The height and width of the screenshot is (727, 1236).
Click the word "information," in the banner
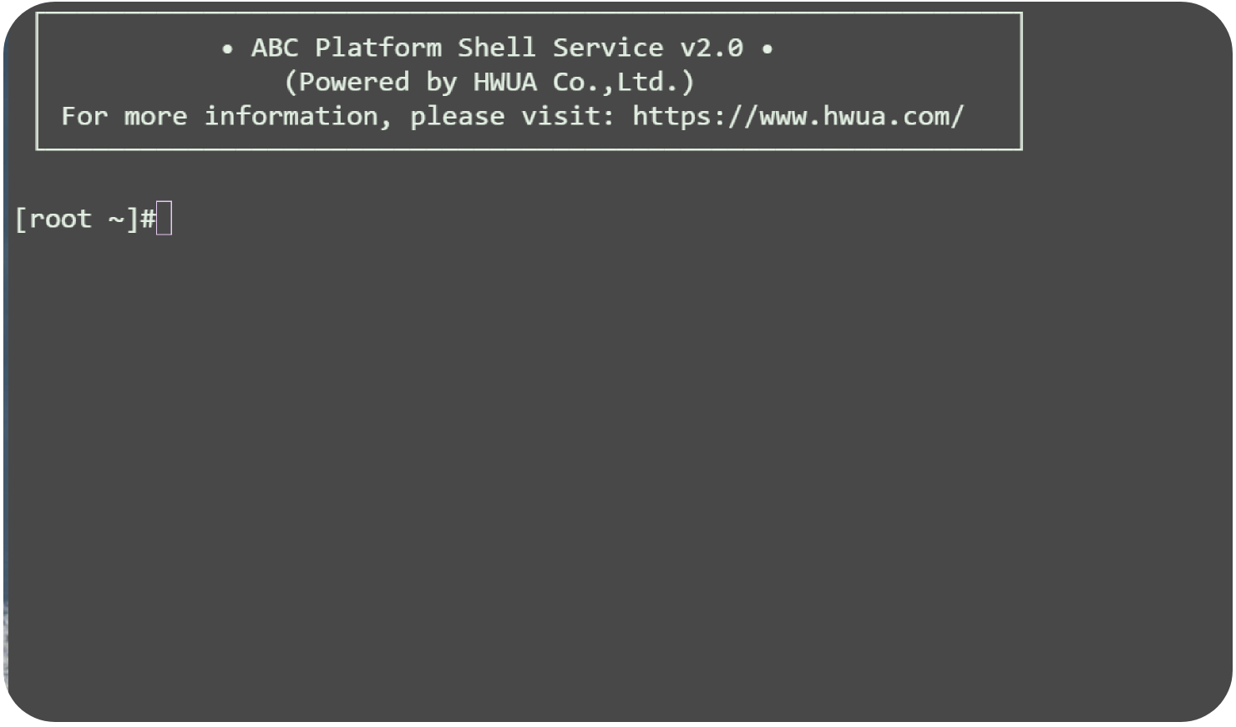(x=298, y=116)
